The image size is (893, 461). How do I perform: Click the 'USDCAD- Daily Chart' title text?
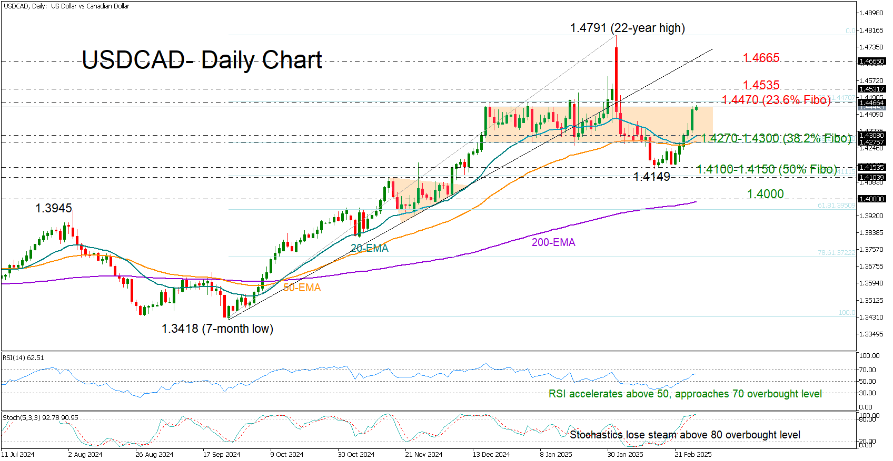[x=202, y=60]
